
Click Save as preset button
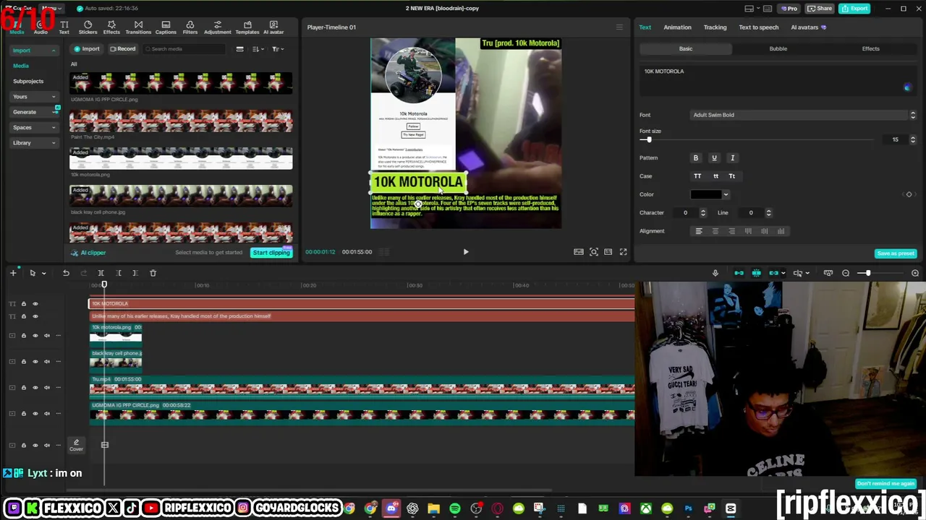(896, 253)
